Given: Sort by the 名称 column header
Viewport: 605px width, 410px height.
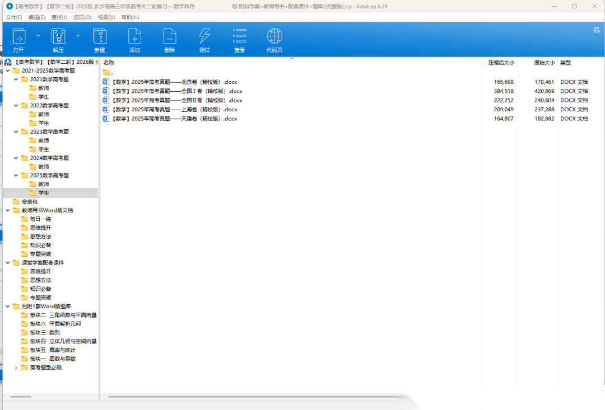Looking at the screenshot, I should tap(109, 63).
